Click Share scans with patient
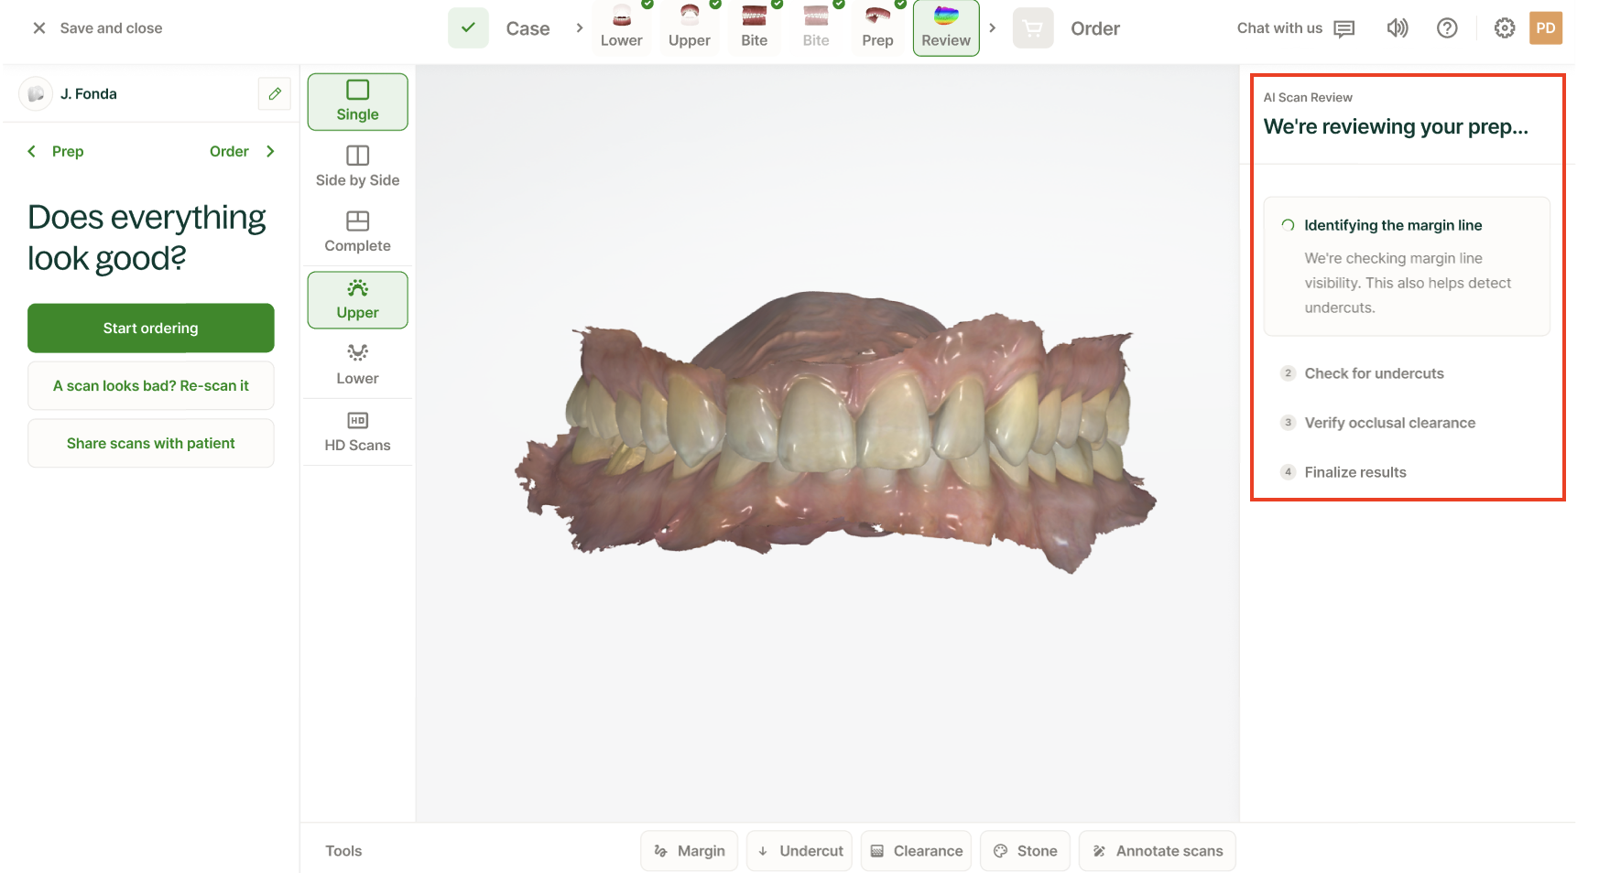This screenshot has height=873, width=1599. 151,443
